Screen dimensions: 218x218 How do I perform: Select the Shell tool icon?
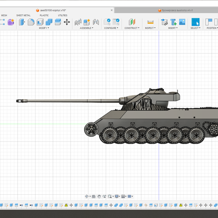pyautogui.click(x=40, y=22)
